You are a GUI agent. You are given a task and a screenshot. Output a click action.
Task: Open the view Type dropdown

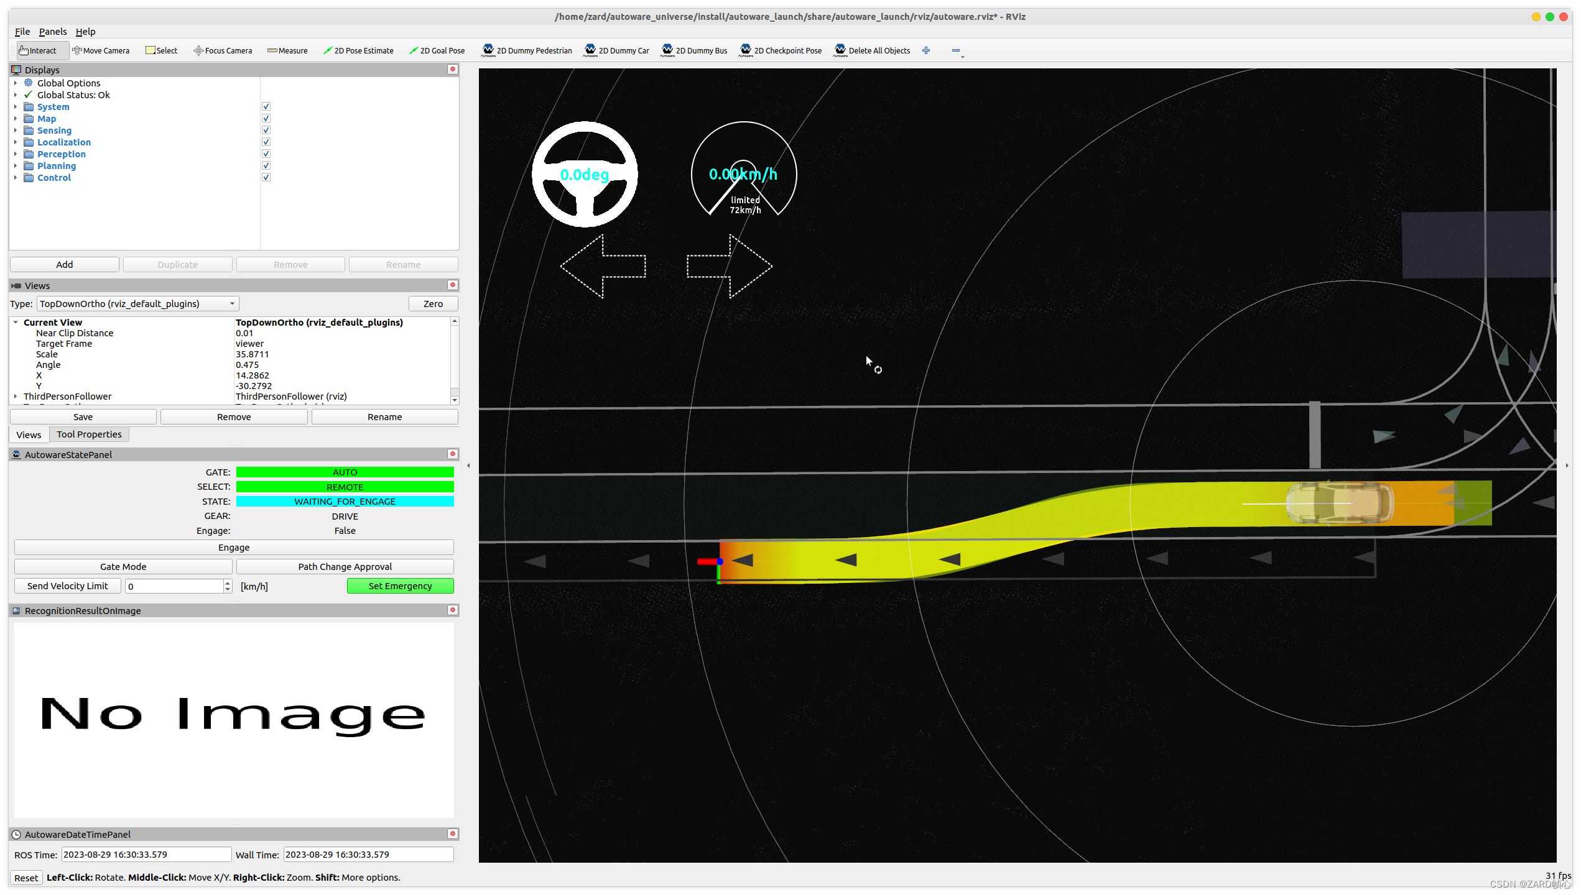(x=137, y=304)
